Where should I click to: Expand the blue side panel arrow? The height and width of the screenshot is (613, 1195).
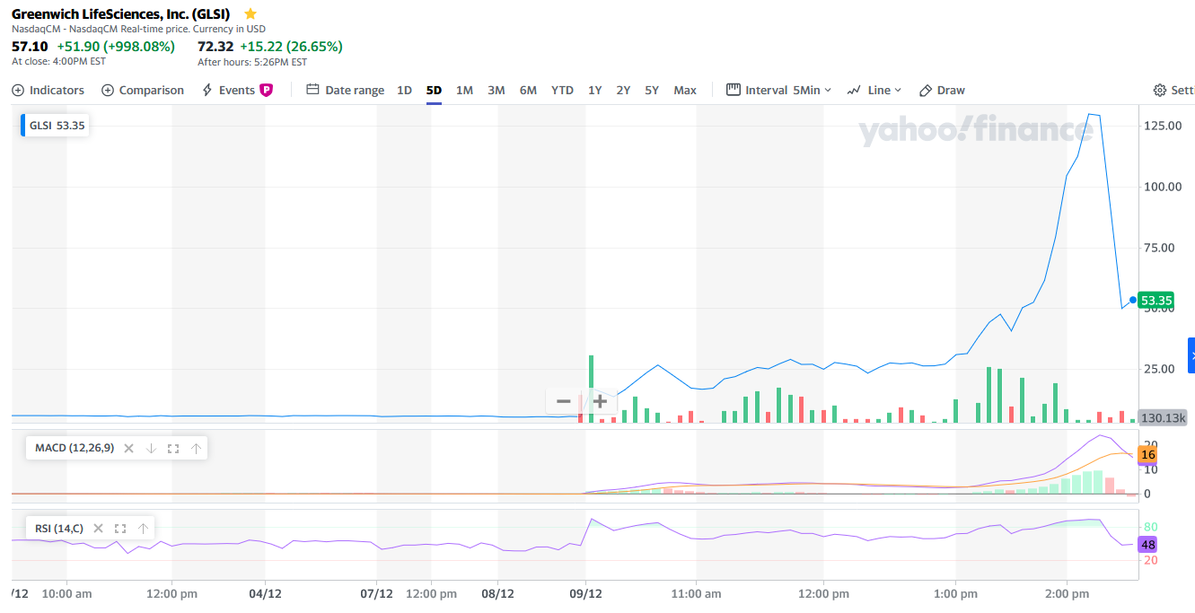pyautogui.click(x=1191, y=355)
